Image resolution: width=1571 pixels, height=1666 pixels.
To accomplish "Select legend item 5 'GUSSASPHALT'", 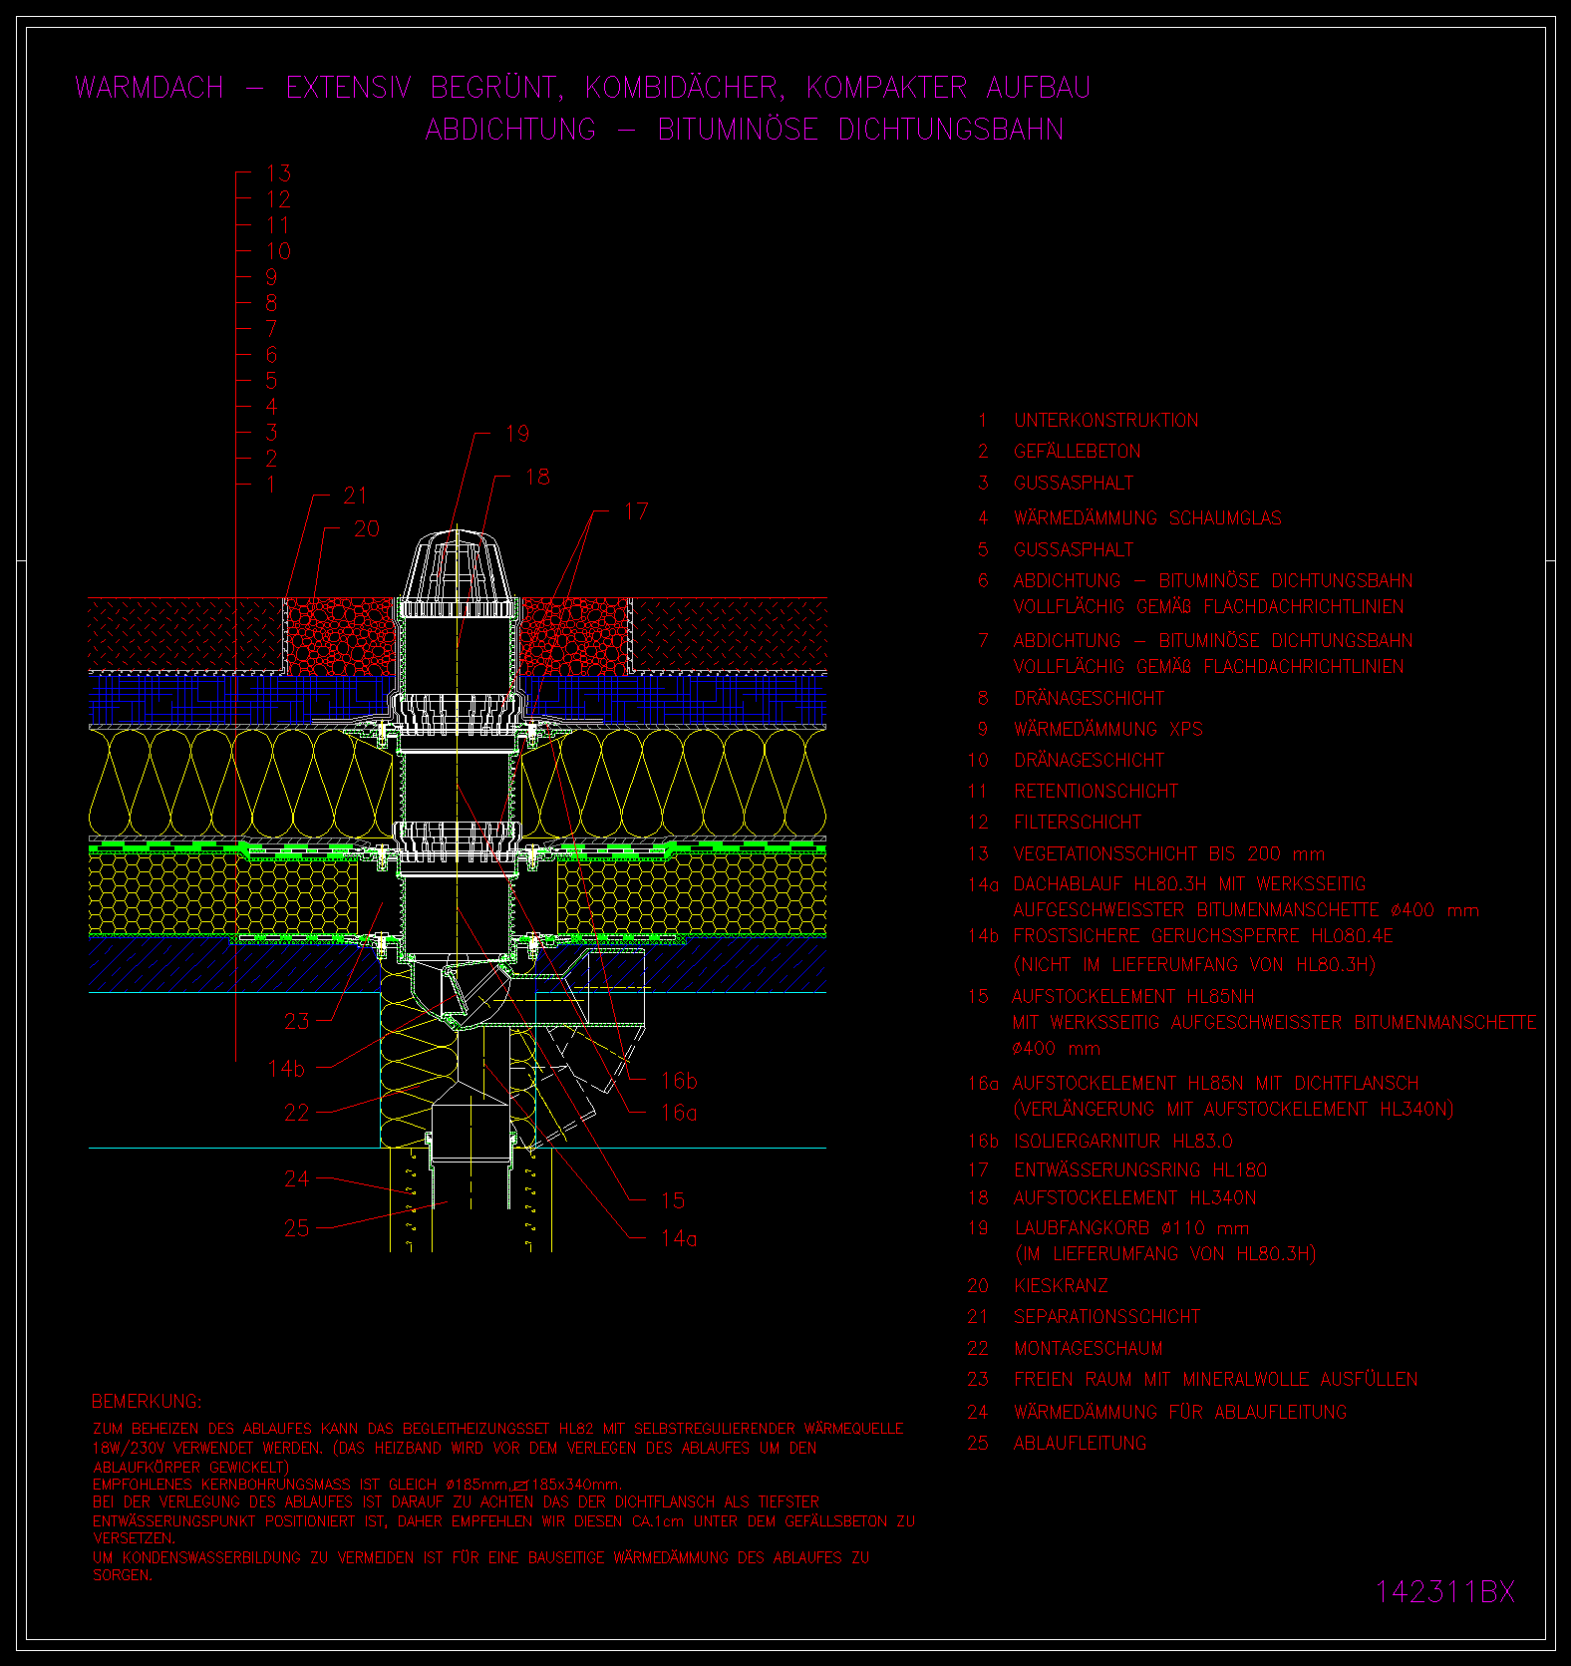I will pos(1074,550).
